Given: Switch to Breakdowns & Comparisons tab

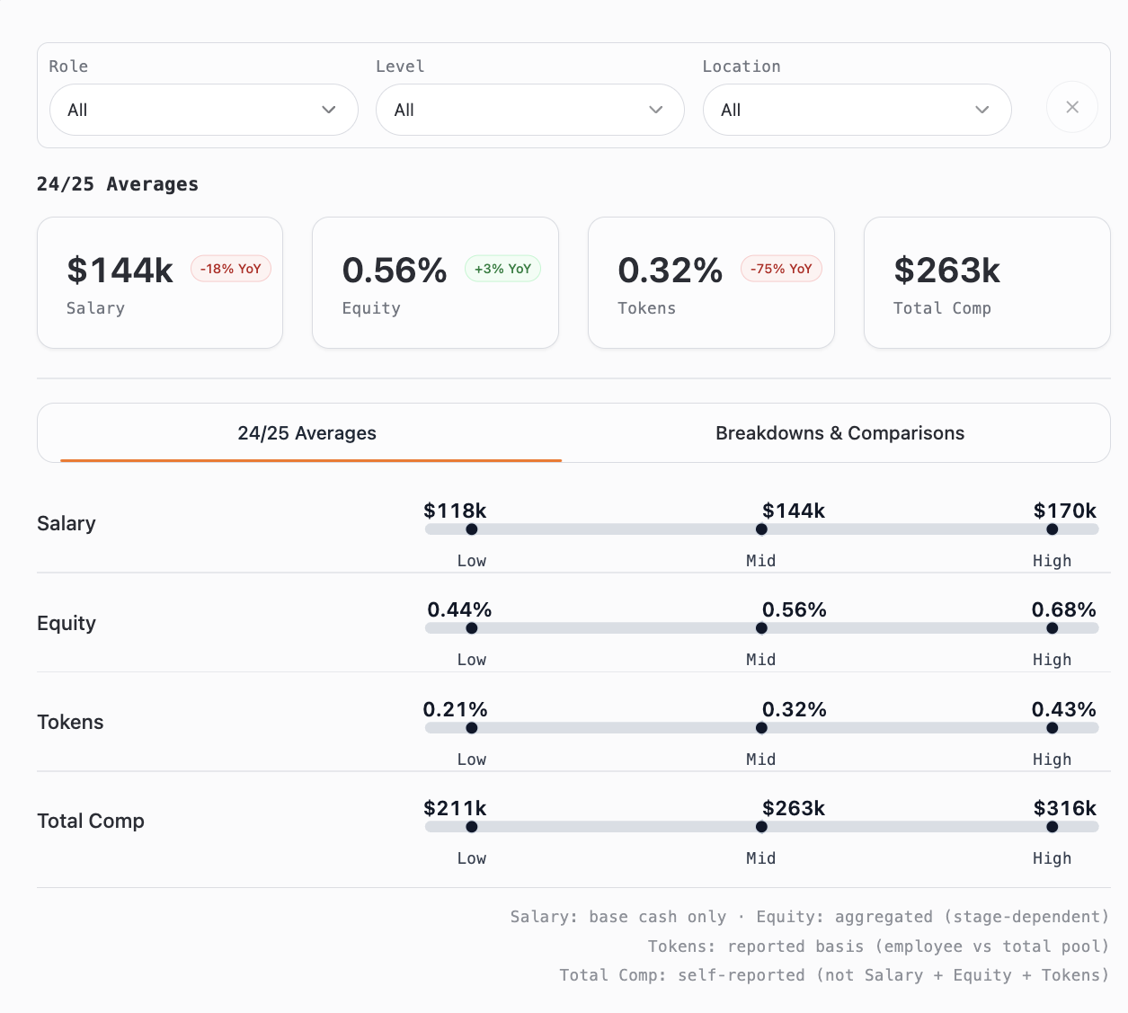Looking at the screenshot, I should tap(839, 433).
